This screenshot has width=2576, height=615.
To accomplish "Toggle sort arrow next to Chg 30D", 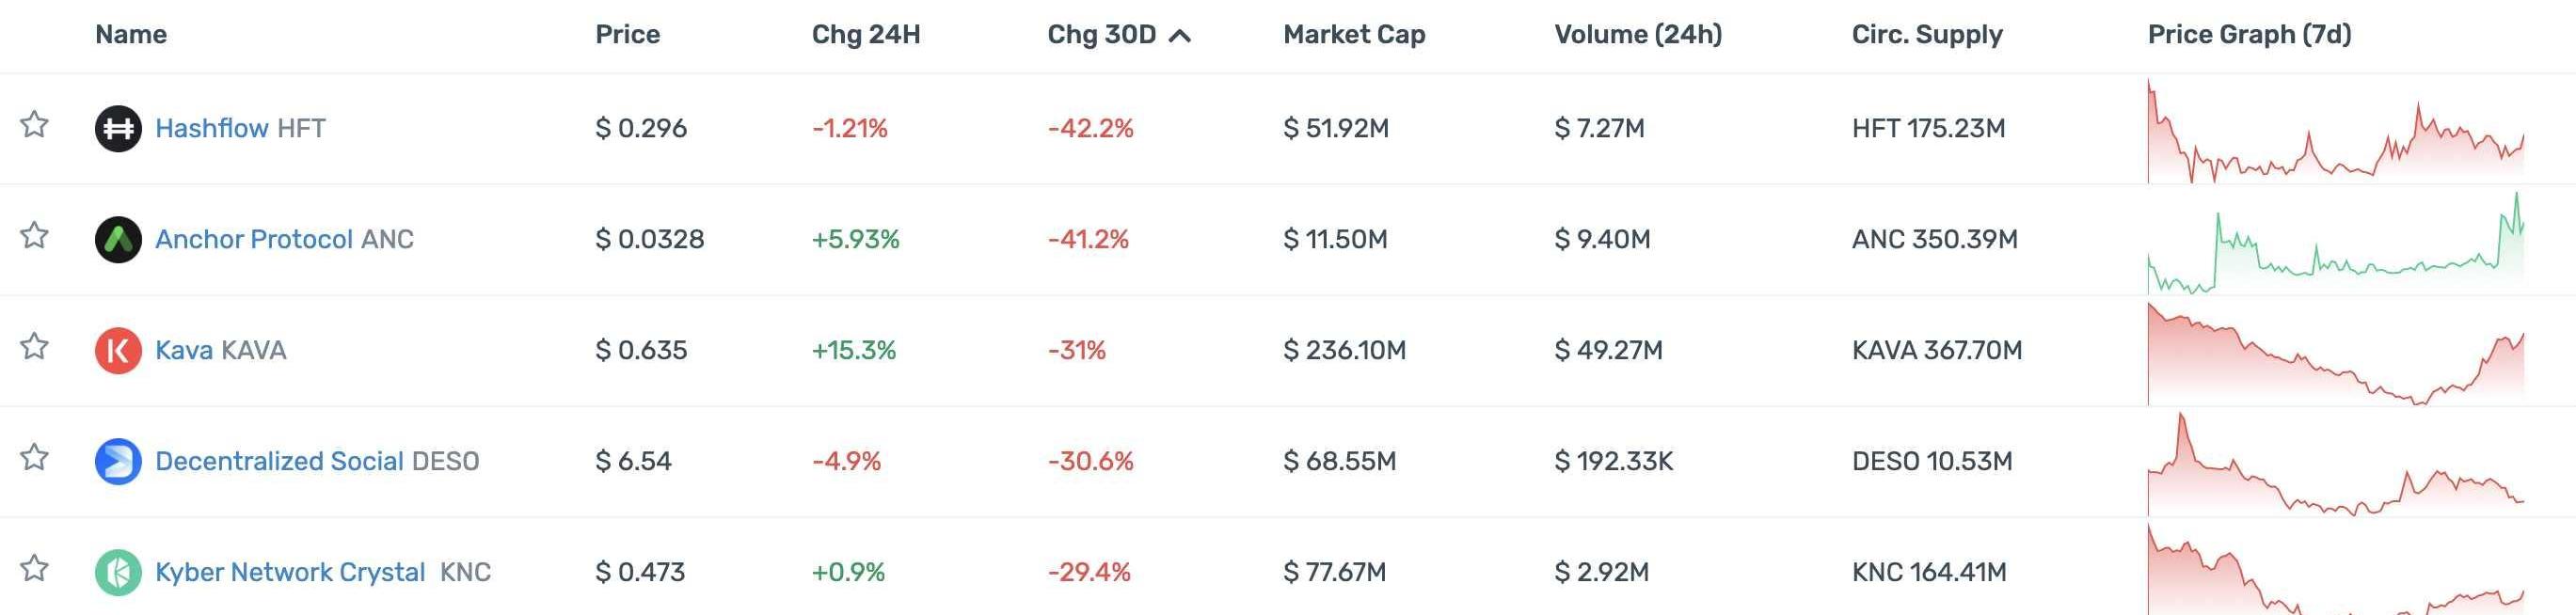I will click(x=1180, y=36).
